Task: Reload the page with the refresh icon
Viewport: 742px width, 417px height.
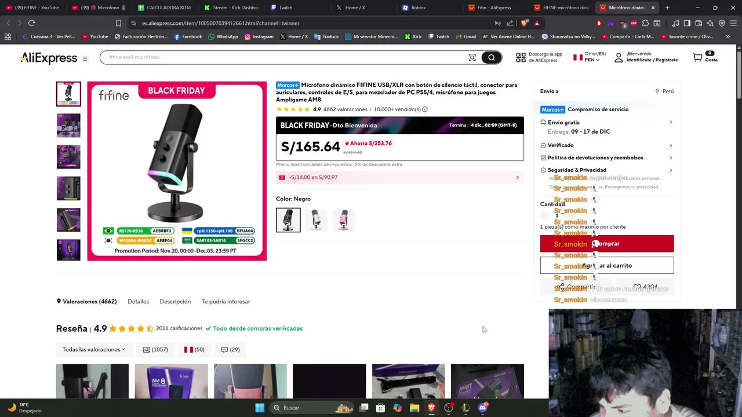Action: [x=31, y=23]
